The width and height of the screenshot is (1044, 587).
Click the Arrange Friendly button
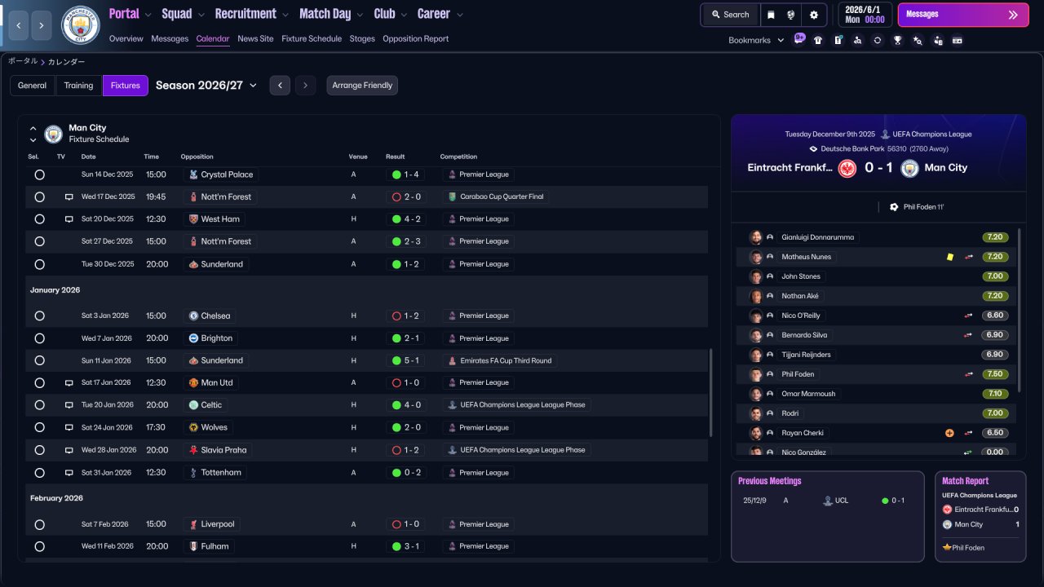(x=362, y=86)
